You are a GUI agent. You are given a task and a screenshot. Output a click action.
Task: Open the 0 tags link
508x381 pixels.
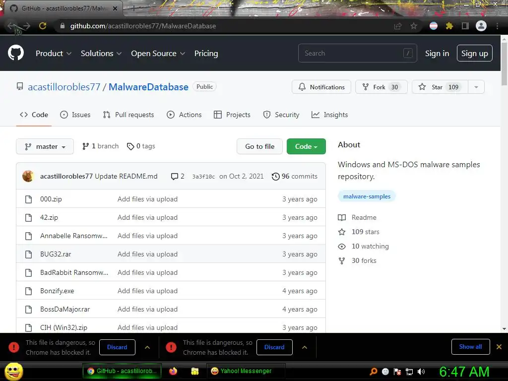coord(141,146)
